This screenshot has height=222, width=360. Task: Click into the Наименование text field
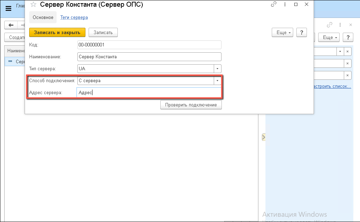(149, 57)
